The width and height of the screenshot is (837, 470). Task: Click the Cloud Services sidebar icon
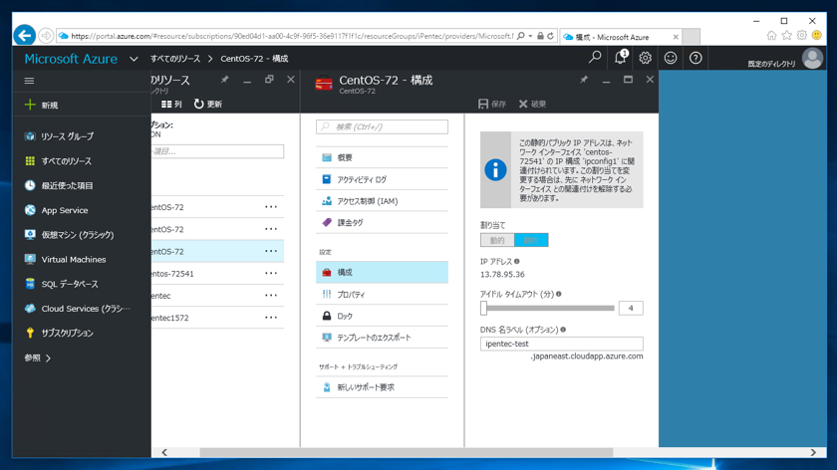30,309
